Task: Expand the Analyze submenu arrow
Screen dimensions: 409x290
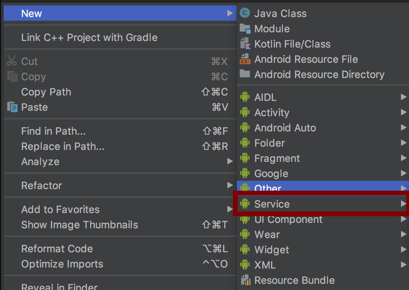Action: (x=230, y=162)
